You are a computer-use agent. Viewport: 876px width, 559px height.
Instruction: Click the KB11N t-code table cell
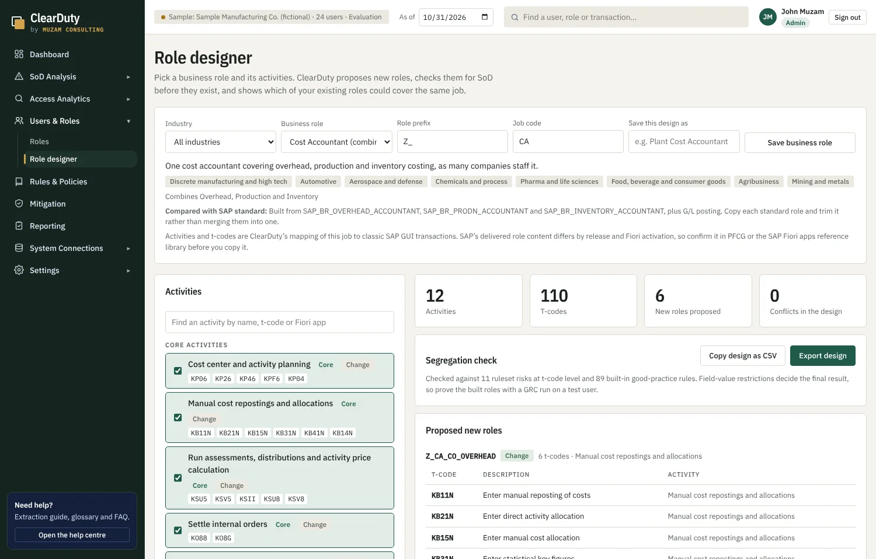[442, 495]
